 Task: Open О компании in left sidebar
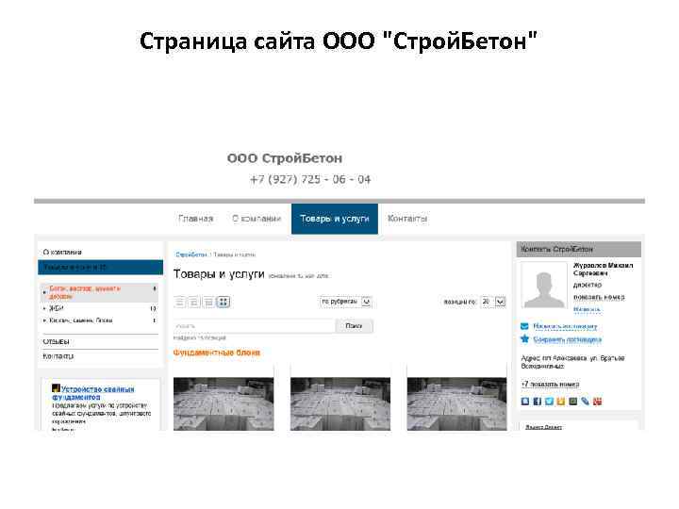point(62,252)
